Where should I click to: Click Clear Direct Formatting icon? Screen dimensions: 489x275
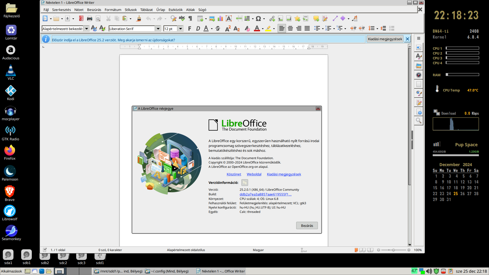247,29
